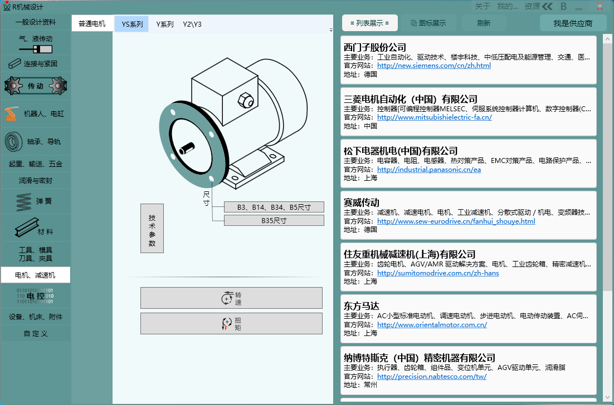Click the B icon in the title bar
The height and width of the screenshot is (405, 614).
[x=563, y=6]
